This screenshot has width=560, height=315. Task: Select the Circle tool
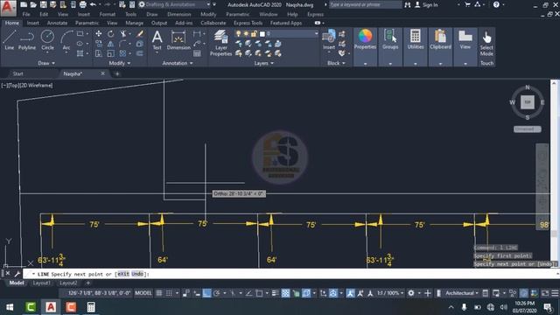click(x=47, y=40)
